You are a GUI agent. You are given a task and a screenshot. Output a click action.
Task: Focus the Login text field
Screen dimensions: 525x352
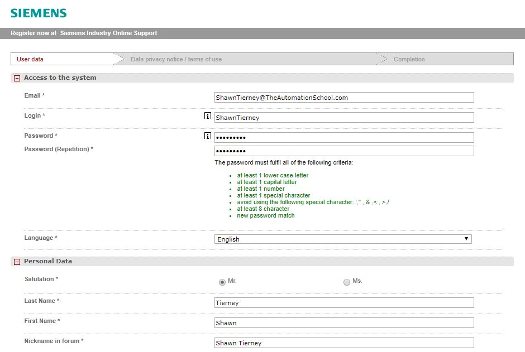coord(344,118)
